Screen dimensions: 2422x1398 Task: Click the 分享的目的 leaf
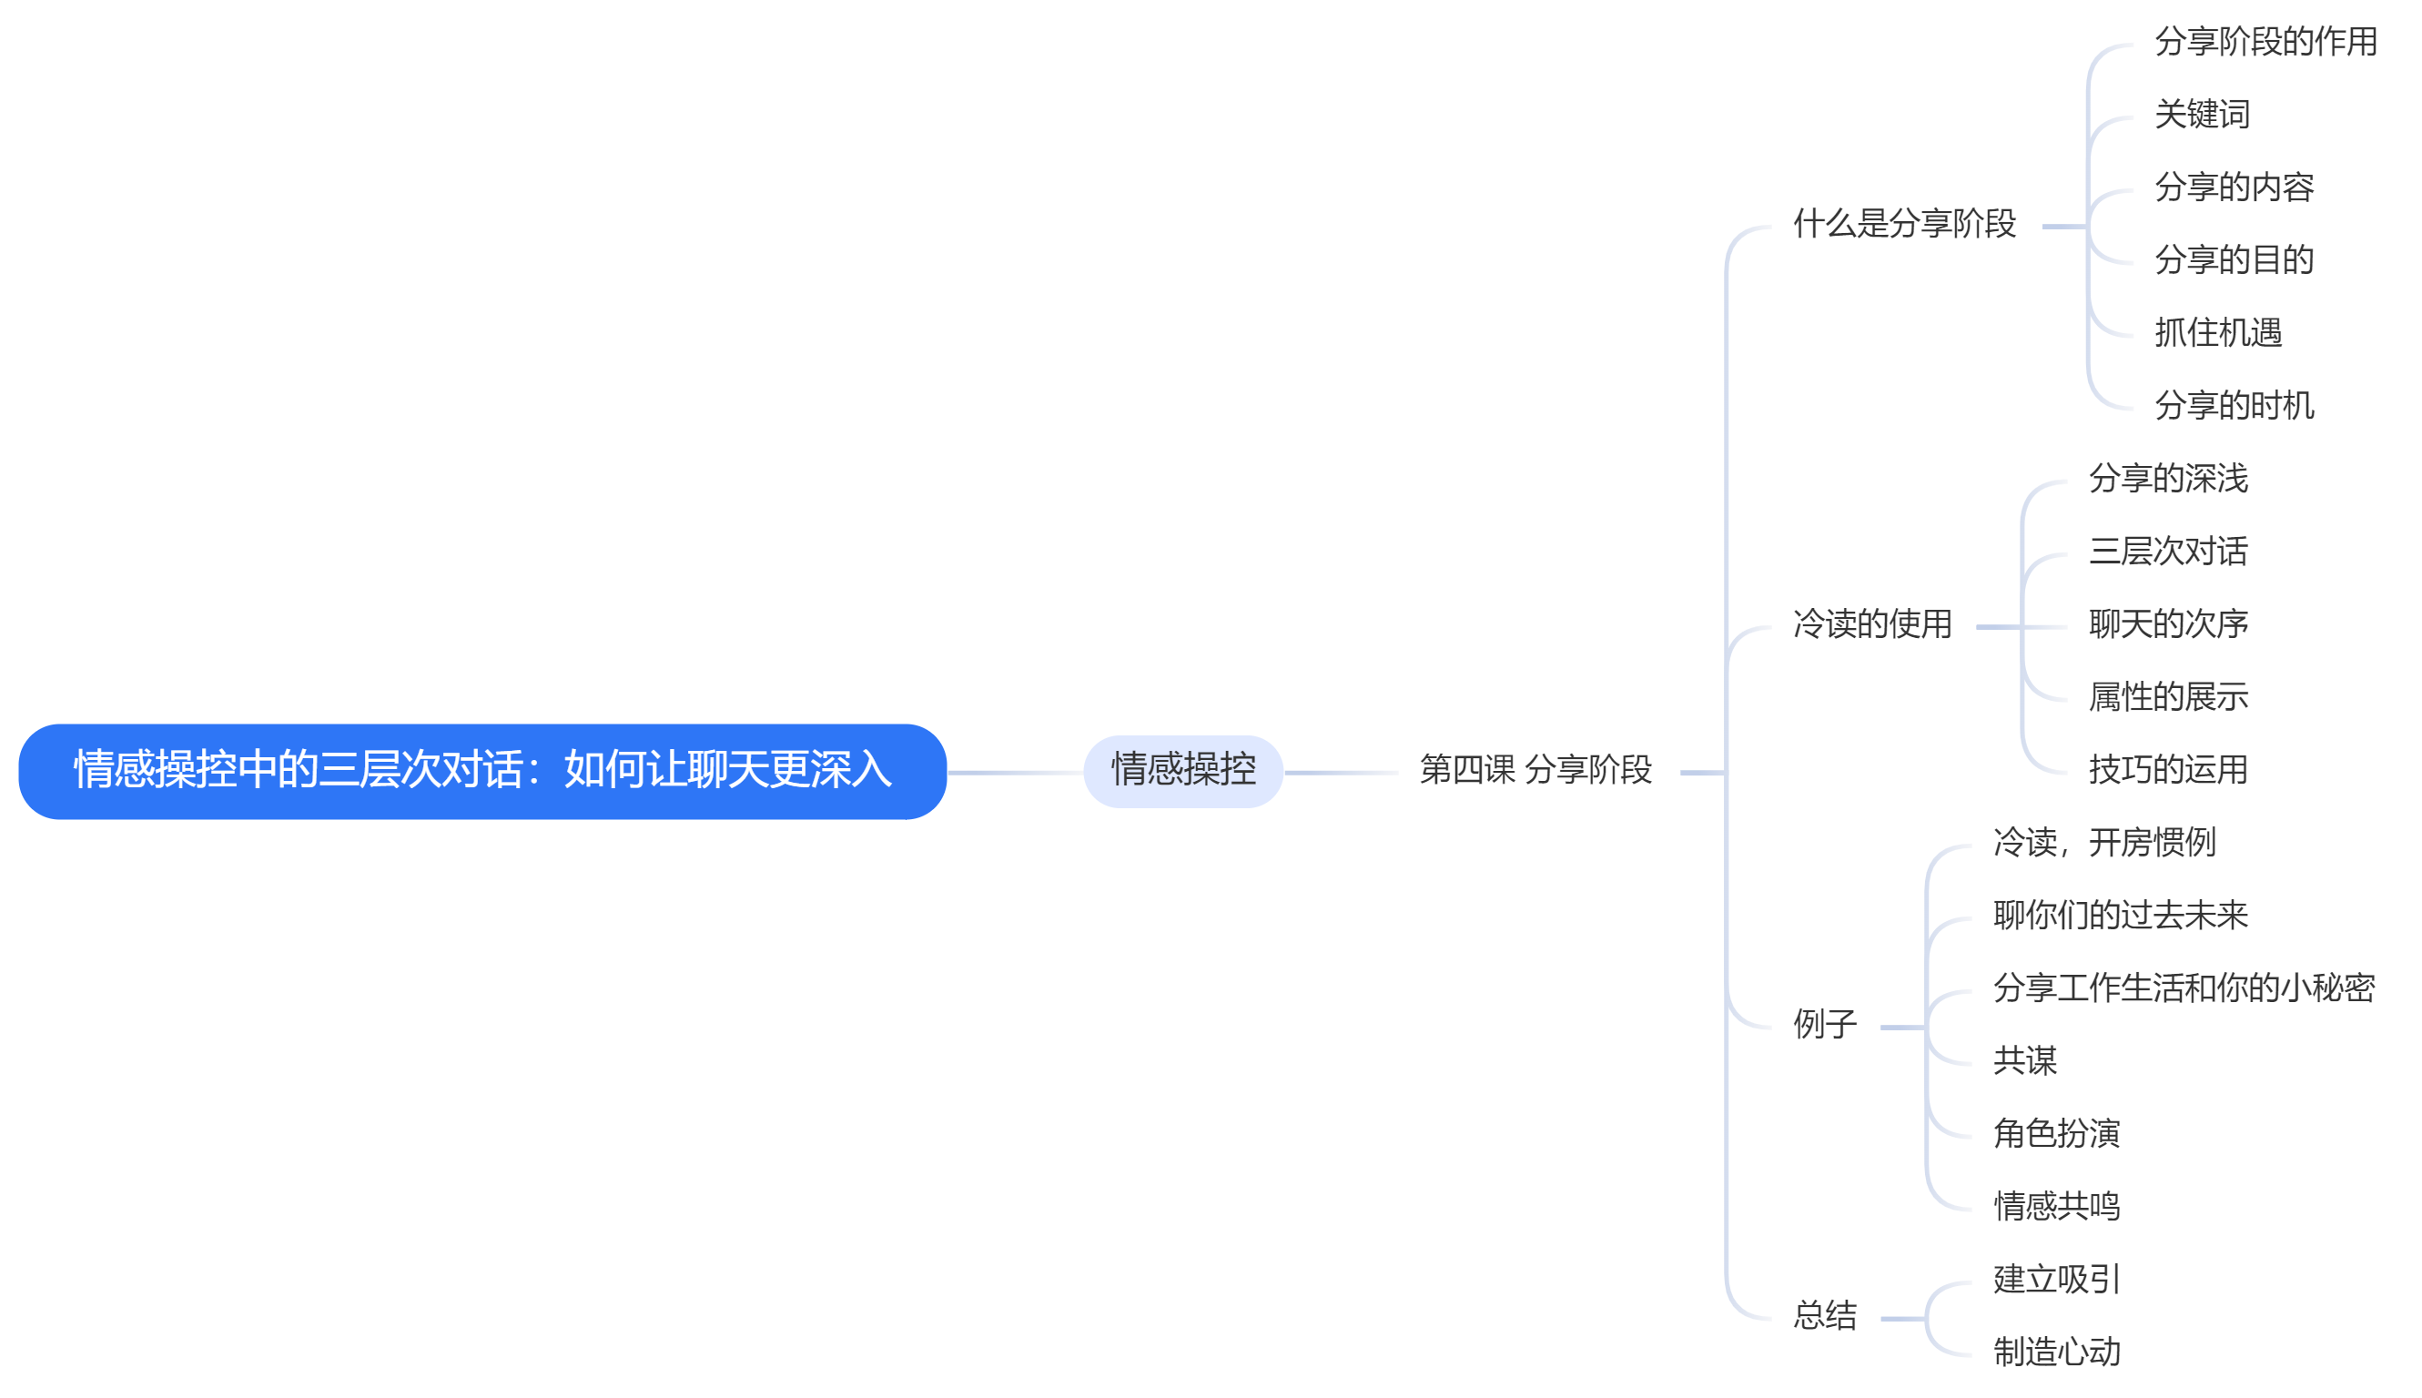tap(2234, 261)
